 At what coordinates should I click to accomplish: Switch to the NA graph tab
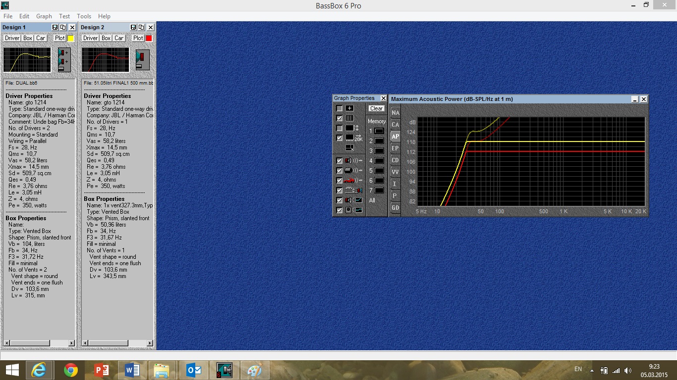pyautogui.click(x=395, y=113)
